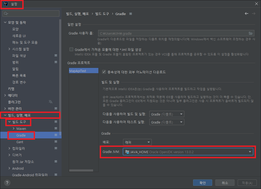261x189 pixels.
Task: Open the 배포 래퍼 dropdown
Action: tap(137, 142)
